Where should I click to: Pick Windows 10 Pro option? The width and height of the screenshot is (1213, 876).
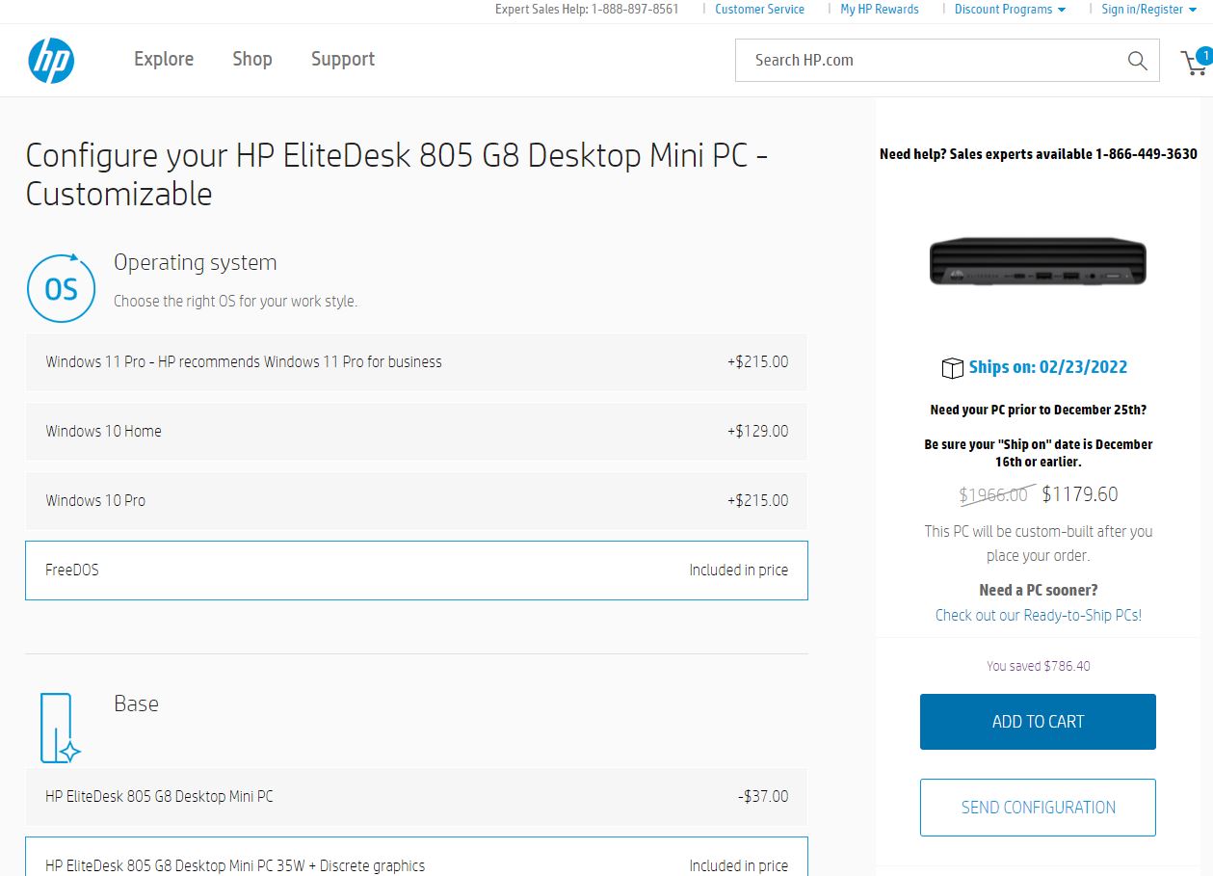point(416,501)
